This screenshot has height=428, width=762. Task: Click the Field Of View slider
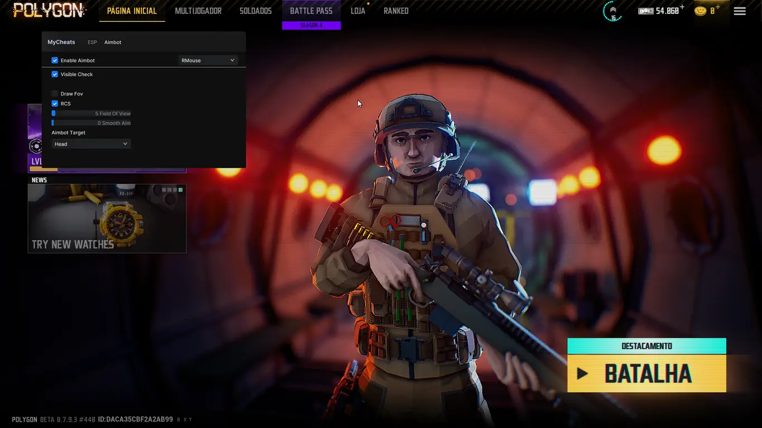(x=91, y=114)
